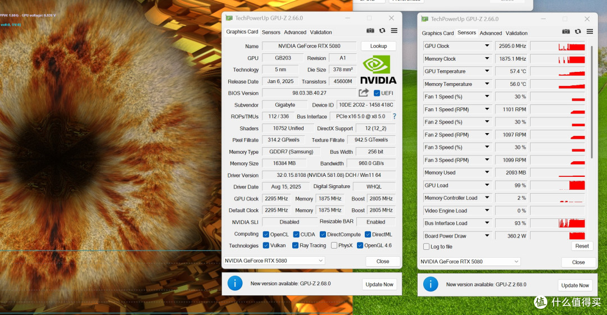This screenshot has width=607, height=315.
Task: Toggle CUDA checkbox
Action: click(296, 234)
